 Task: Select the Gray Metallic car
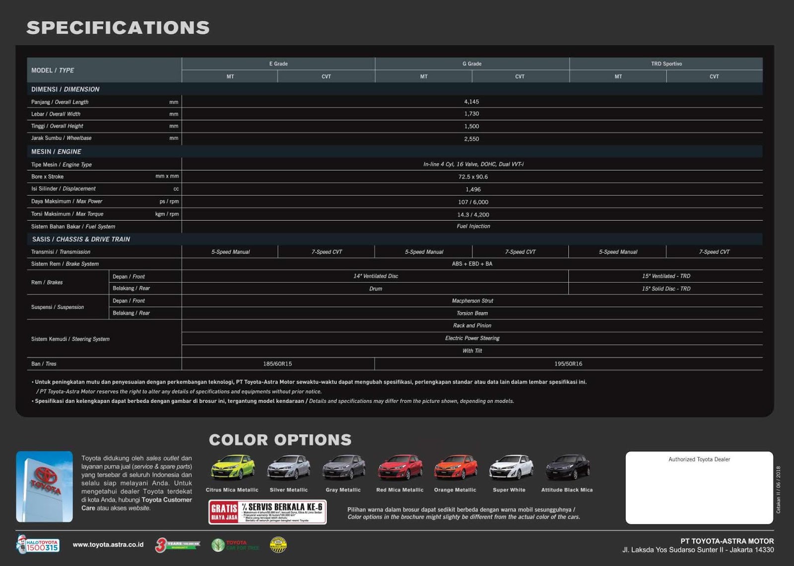[343, 468]
